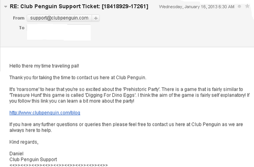Collapse the message header disclosure triangle
This screenshot has height=167, width=254.
pyautogui.click(x=6, y=7)
